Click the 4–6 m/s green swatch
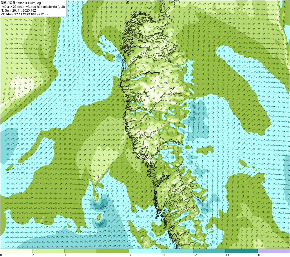The height and width of the screenshot is (257, 290). (80, 251)
